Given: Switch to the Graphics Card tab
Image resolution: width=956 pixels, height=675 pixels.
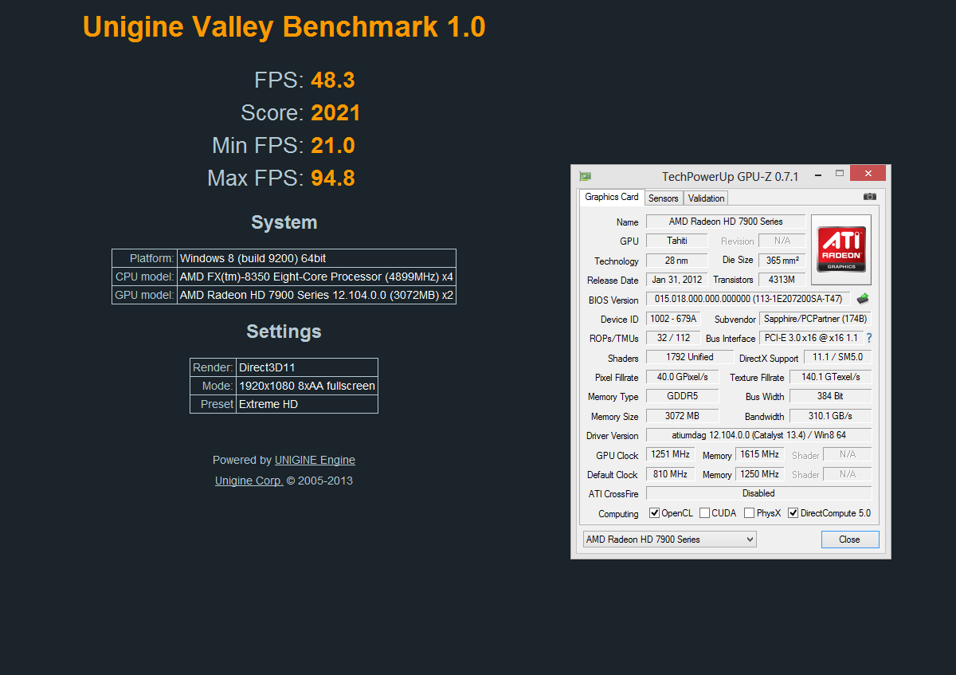Looking at the screenshot, I should 611,197.
